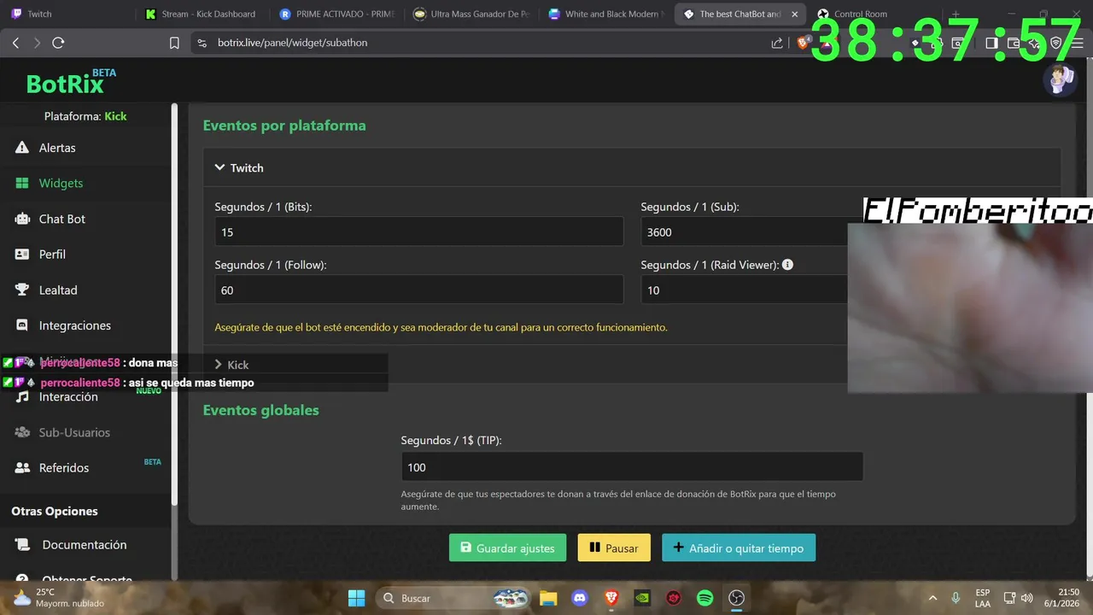Select the Widgets grid icon in sidebar
This screenshot has height=615, width=1093.
(x=22, y=183)
